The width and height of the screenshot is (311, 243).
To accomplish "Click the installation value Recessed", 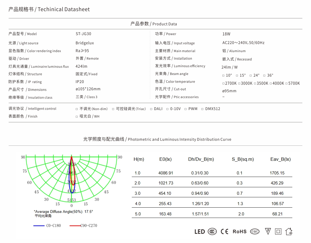I will (x=237, y=59).
